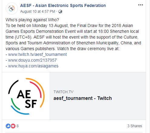Open the three-dot post options menu
The height and width of the screenshot is (133, 150).
(141, 5)
